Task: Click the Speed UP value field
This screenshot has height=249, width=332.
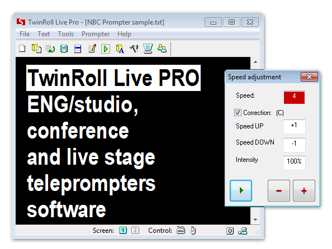Action: click(294, 126)
